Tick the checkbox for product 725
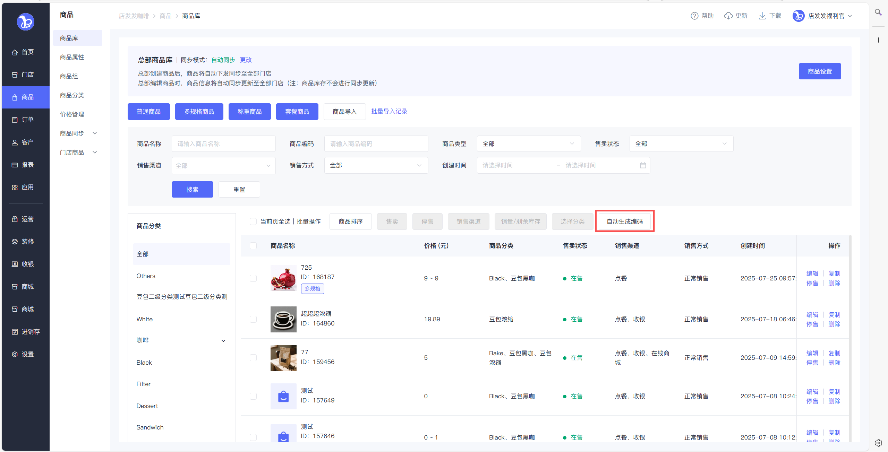 coord(253,278)
